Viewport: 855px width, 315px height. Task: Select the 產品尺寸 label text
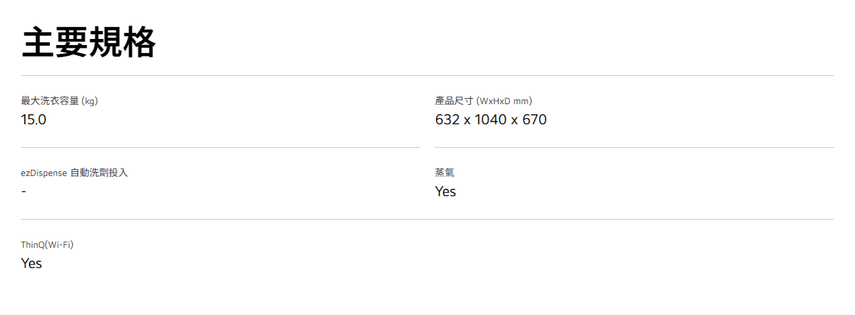pyautogui.click(x=454, y=101)
